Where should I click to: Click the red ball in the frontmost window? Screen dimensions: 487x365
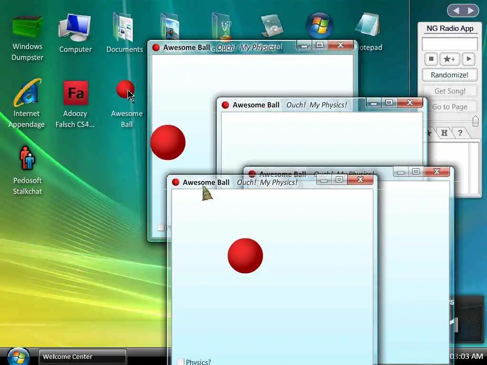[245, 256]
